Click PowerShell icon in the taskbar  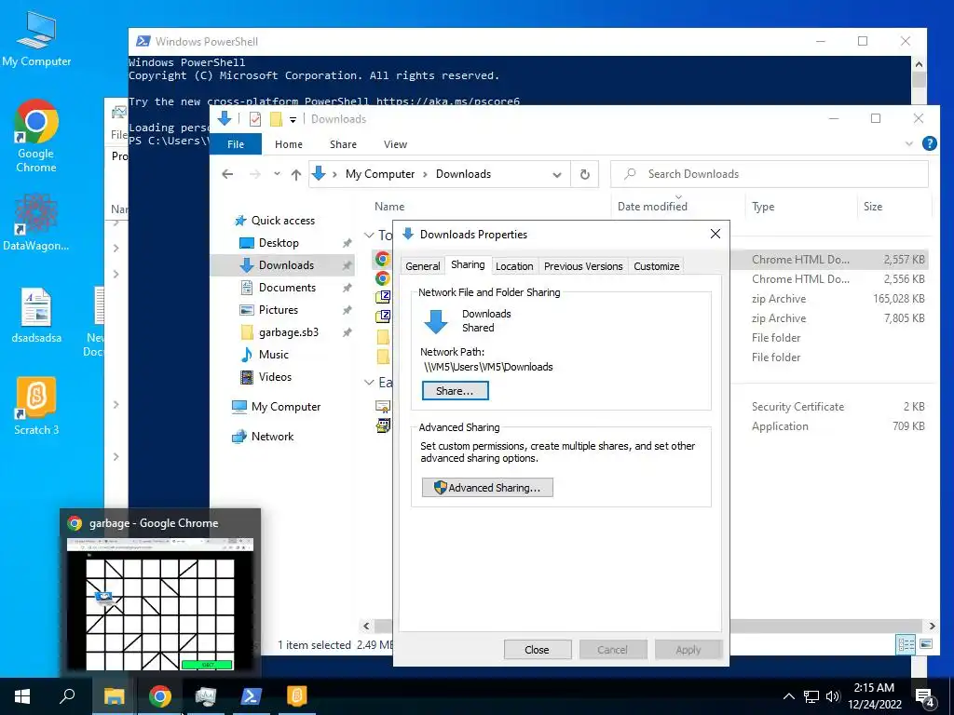(x=252, y=696)
